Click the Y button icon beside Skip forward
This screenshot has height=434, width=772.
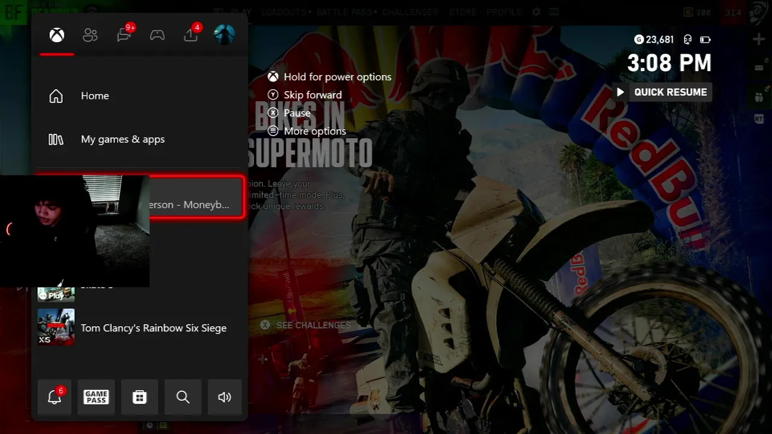(273, 95)
